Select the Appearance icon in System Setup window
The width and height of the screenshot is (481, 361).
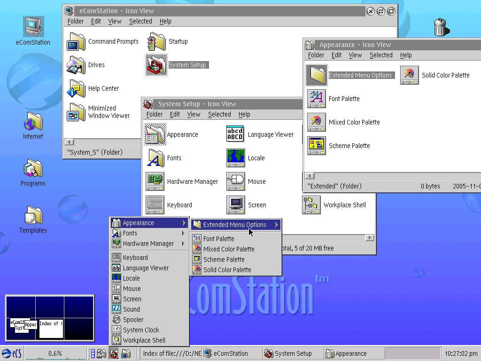click(155, 134)
